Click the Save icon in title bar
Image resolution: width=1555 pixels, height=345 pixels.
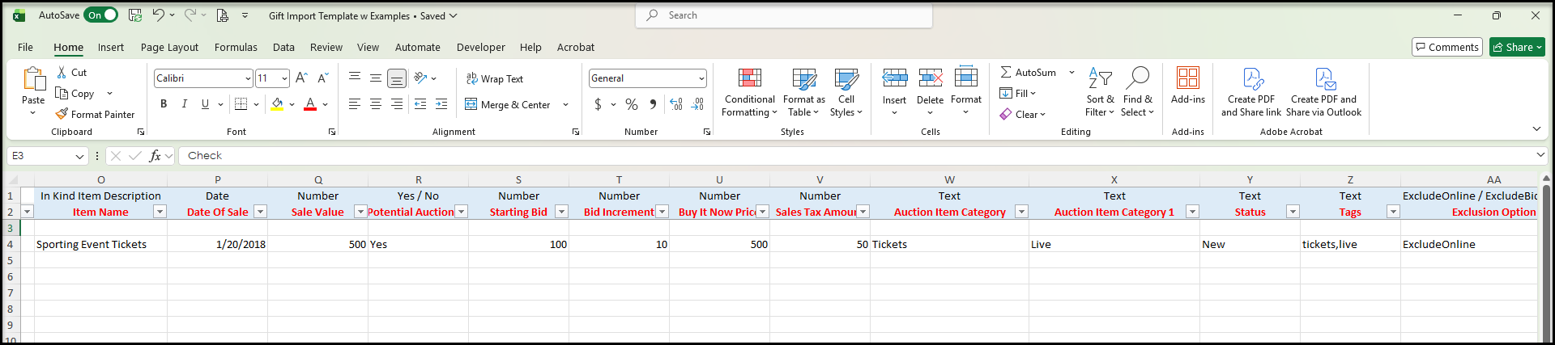[x=135, y=15]
